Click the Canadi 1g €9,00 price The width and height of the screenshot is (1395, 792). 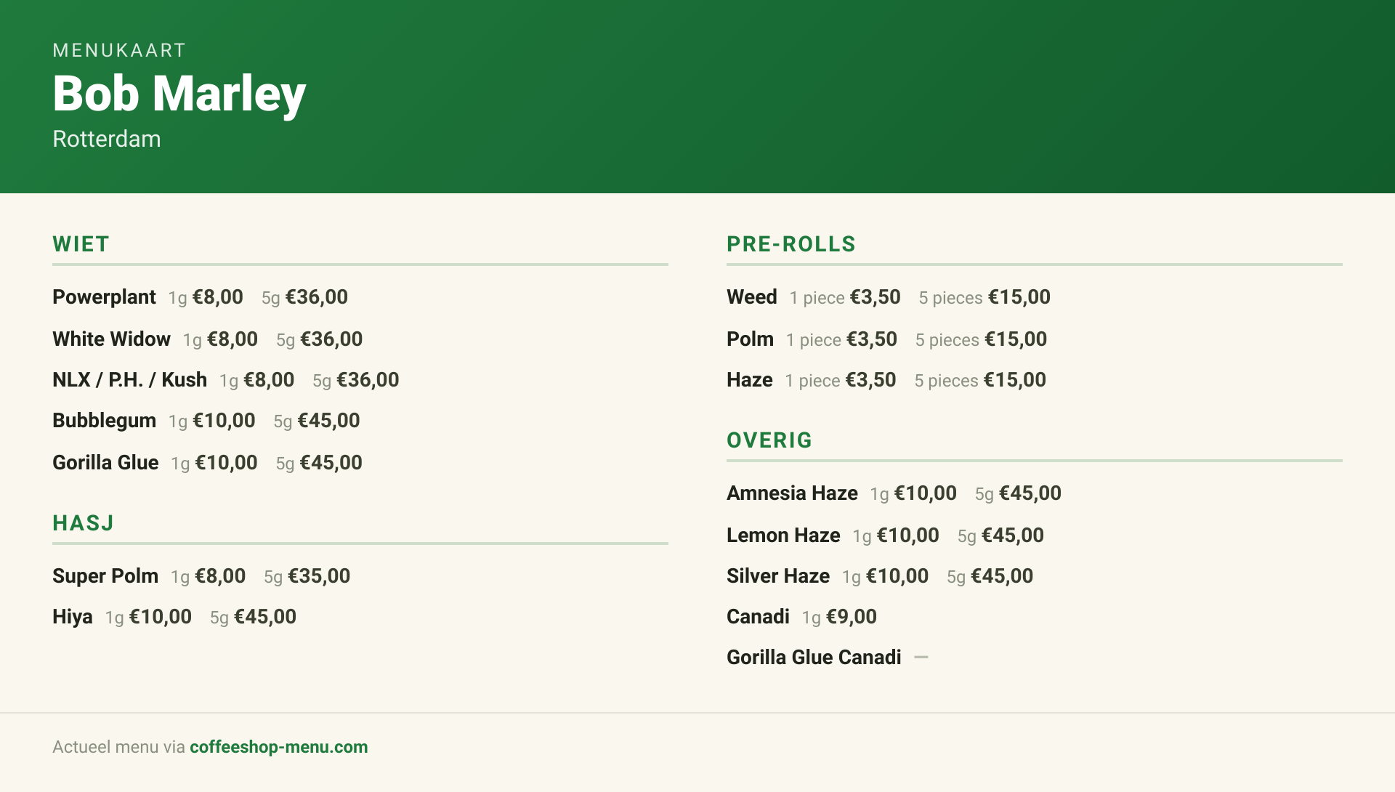(x=839, y=617)
